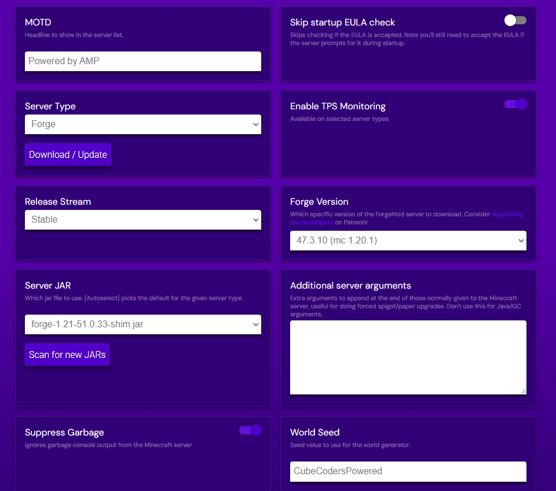Click the Enable TPS Monitoring heading
Viewport: 556px width, 491px height.
click(338, 106)
